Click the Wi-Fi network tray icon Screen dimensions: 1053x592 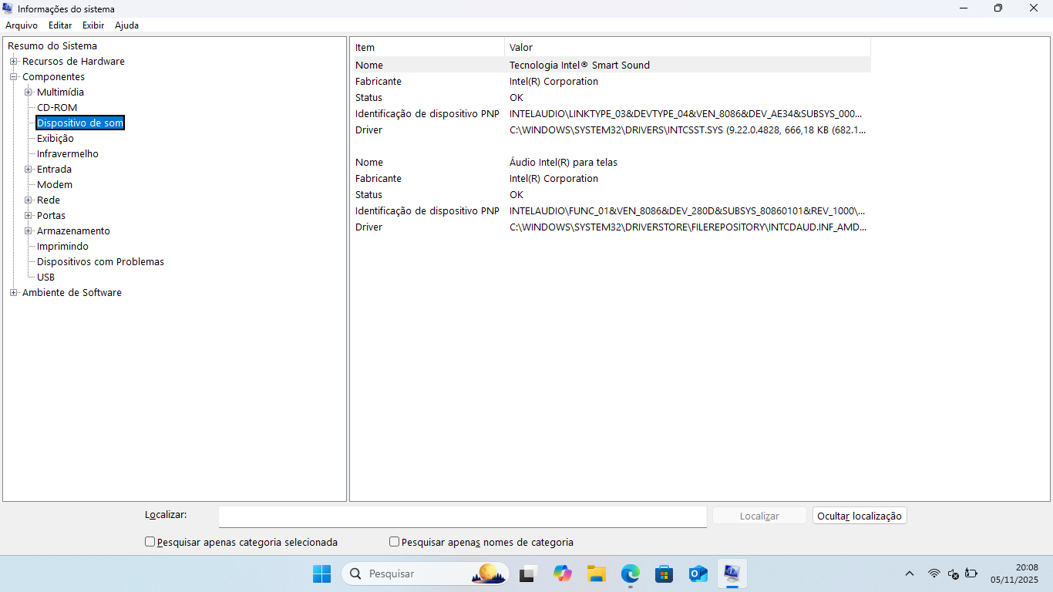tap(934, 573)
